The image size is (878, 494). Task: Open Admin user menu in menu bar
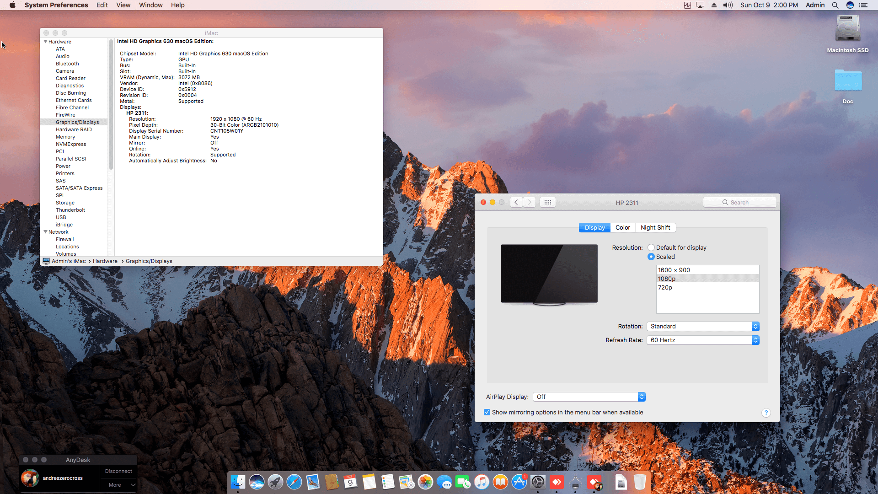coord(815,5)
